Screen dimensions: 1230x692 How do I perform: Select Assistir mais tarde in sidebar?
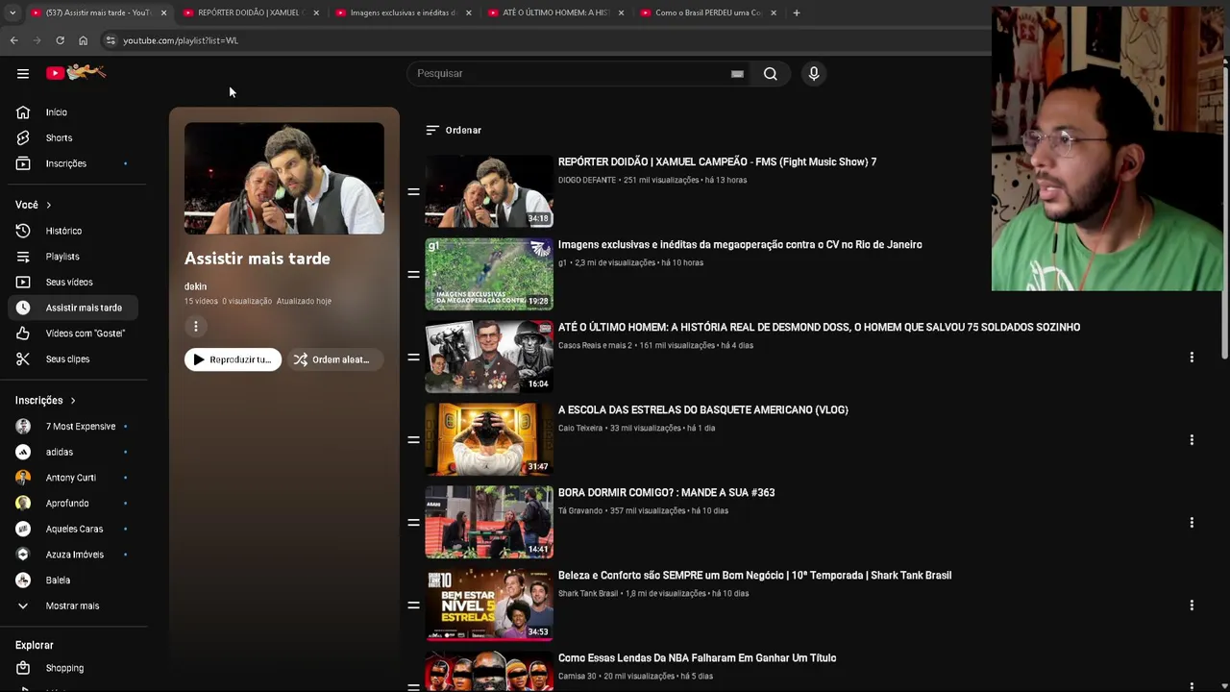tap(75, 308)
